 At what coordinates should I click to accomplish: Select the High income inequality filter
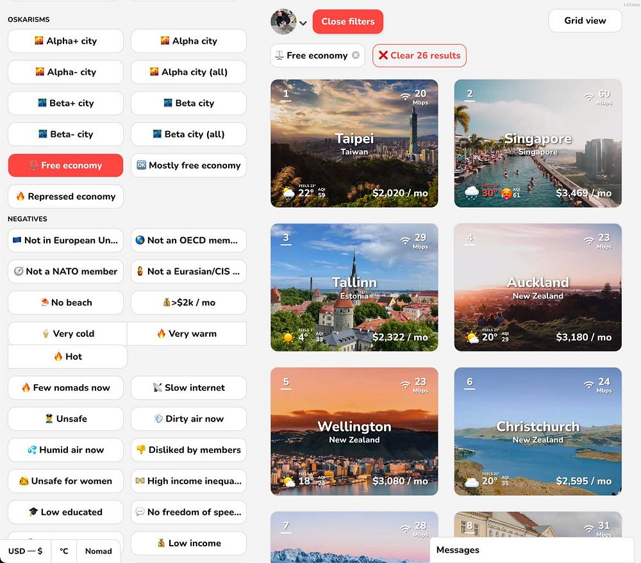(x=188, y=481)
